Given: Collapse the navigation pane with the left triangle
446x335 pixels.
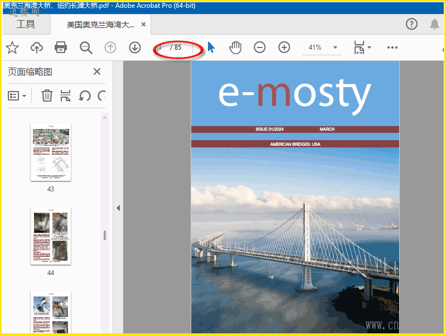Looking at the screenshot, I should [118, 208].
